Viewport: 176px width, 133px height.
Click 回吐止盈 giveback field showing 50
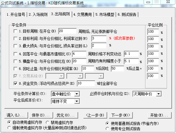pyautogui.click(x=118, y=69)
